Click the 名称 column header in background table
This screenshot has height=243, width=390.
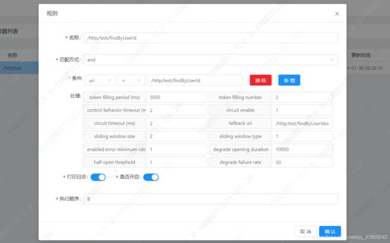tap(13, 55)
